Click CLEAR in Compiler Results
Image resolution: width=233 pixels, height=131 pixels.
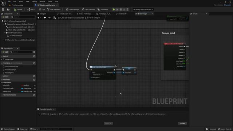182,123
